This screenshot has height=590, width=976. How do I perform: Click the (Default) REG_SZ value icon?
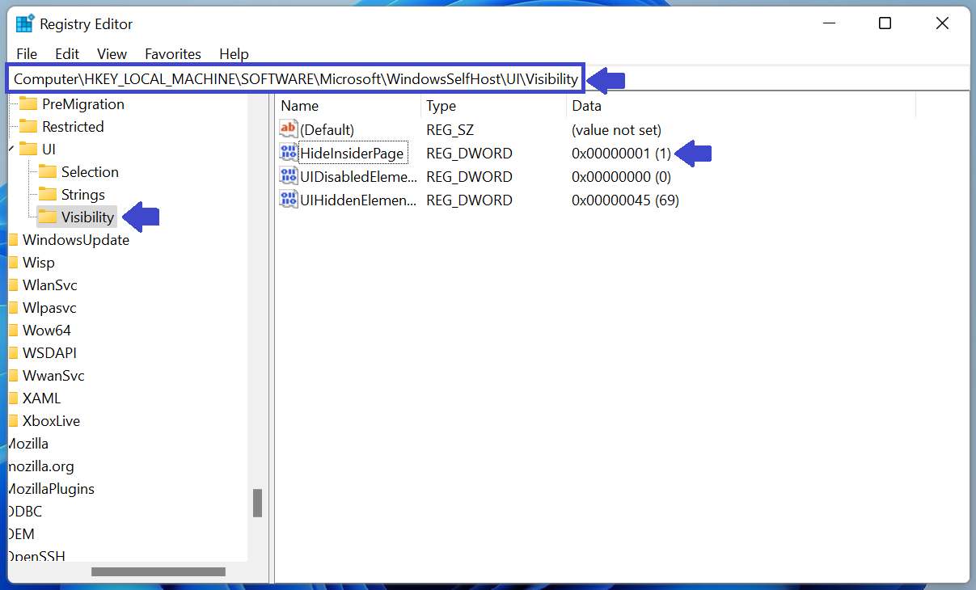tap(289, 129)
